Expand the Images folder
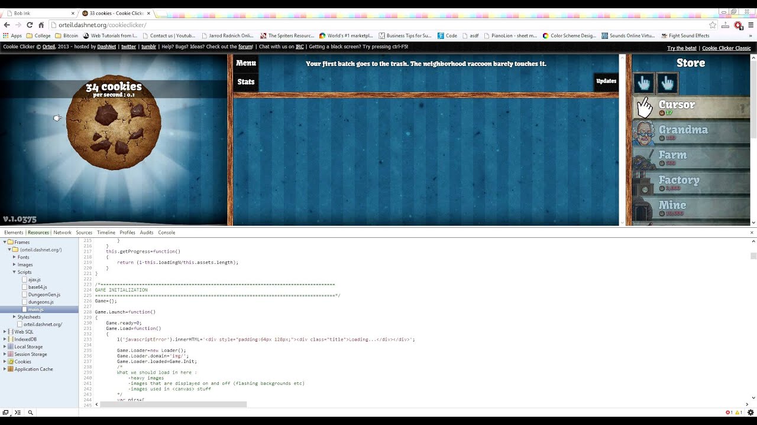Viewport: 757px width, 425px height. 14,264
